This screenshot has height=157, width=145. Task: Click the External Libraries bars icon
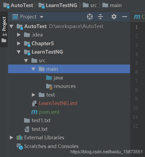(20, 137)
